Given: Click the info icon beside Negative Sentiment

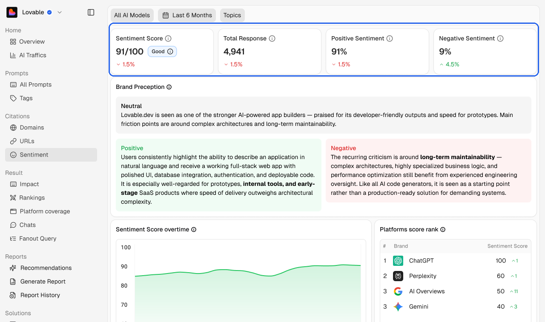Looking at the screenshot, I should click(500, 38).
